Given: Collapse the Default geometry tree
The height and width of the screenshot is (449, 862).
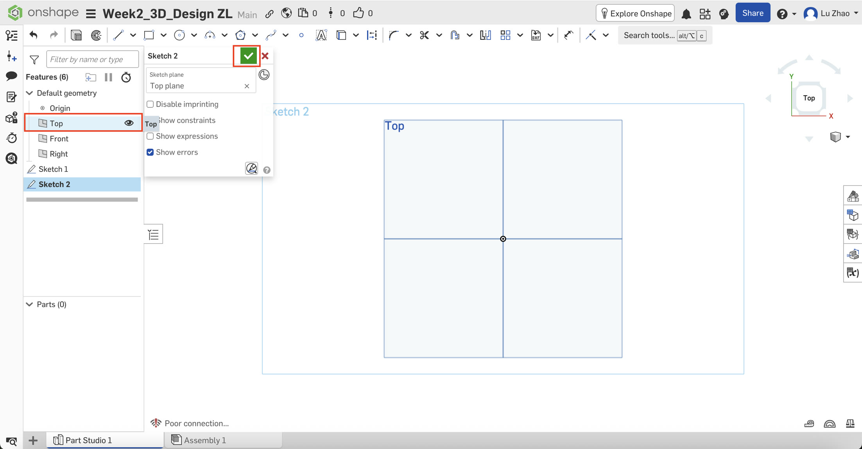Looking at the screenshot, I should coord(30,93).
